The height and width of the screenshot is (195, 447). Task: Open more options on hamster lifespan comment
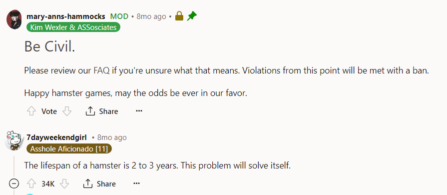136,183
